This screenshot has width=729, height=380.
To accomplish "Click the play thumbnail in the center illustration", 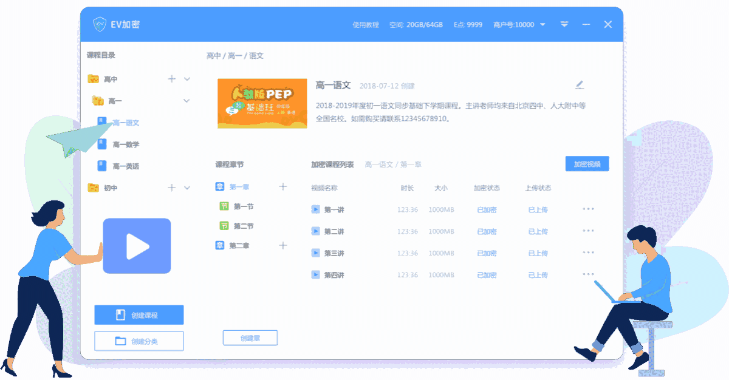I will point(137,246).
